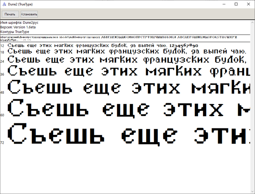Image resolution: width=255 pixels, height=194 pixels.
Task: Click the size 48 sample label
Action: click(x=2, y=93)
